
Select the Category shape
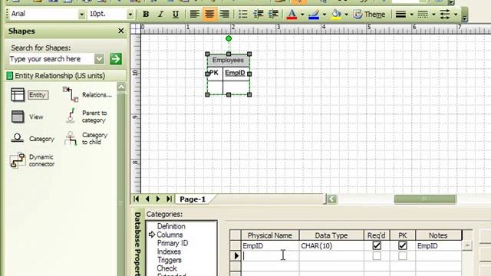[32, 139]
